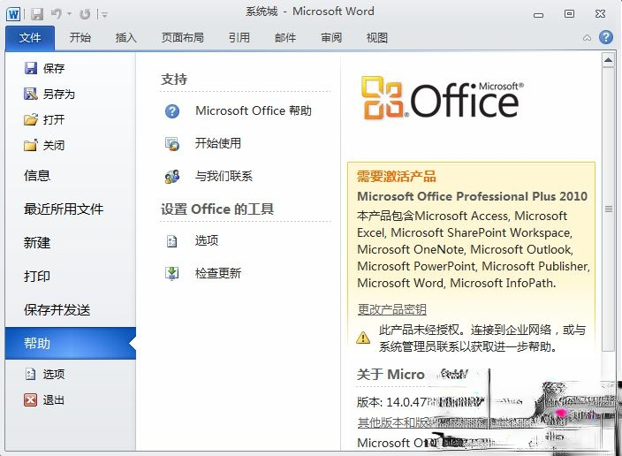Expand the Undo history dropdown arrow
622x456 pixels.
point(67,14)
